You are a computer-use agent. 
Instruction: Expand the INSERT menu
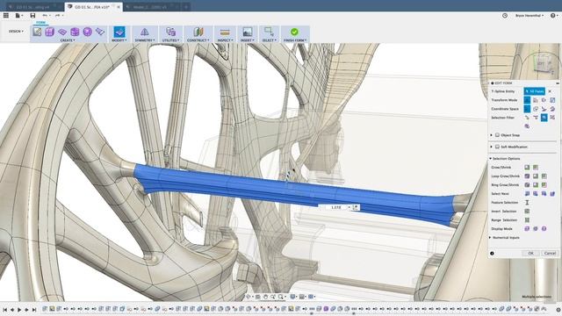[248, 40]
